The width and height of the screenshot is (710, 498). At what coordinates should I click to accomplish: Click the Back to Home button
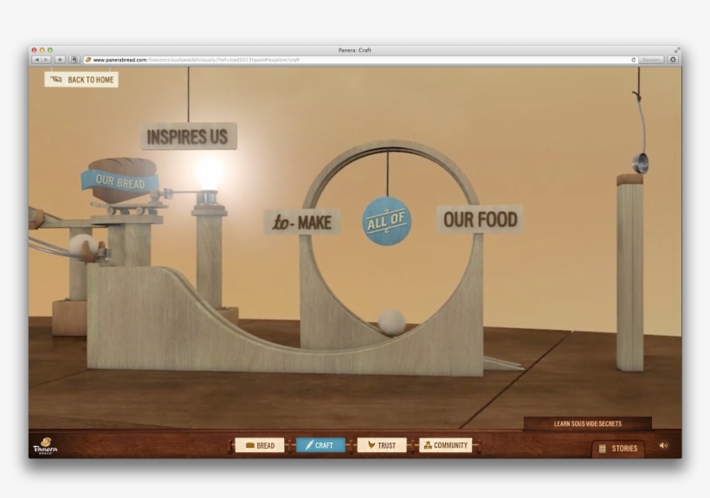coord(81,80)
